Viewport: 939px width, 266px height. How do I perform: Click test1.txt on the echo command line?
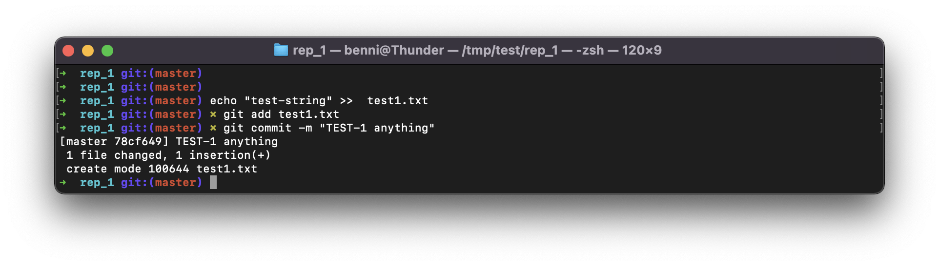397,101
